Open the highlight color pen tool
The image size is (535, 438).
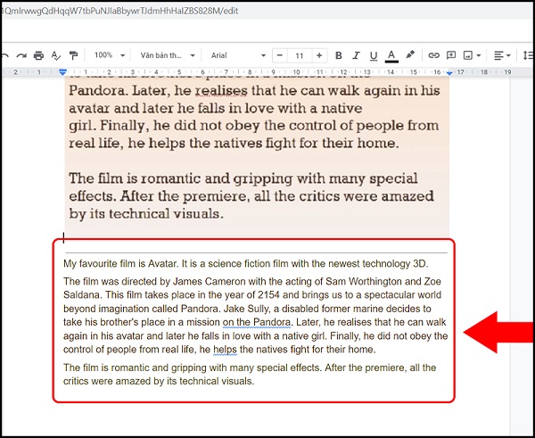[x=410, y=54]
